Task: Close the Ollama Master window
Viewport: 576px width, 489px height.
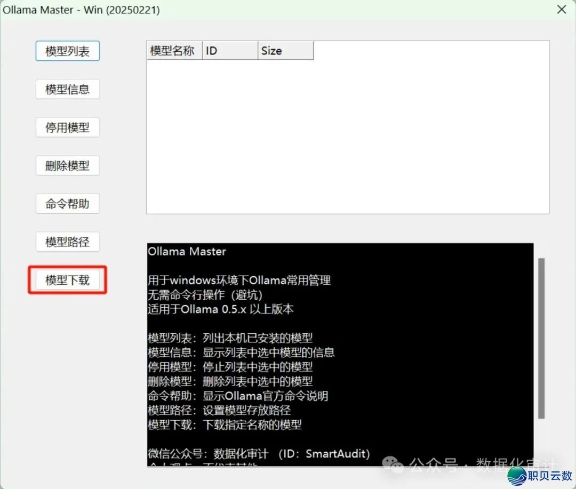Action: click(x=561, y=10)
